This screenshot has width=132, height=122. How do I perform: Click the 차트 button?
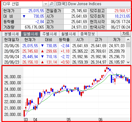[x=126, y=34]
